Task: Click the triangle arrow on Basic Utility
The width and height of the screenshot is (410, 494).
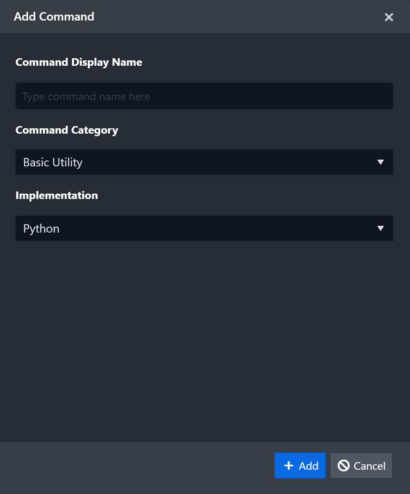Action: (381, 162)
